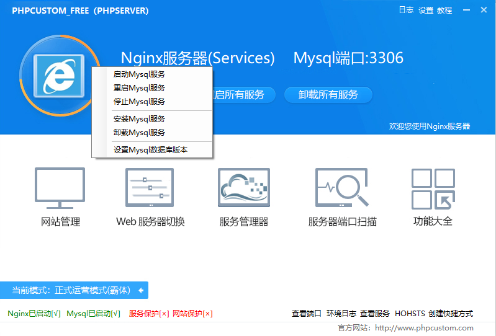Click the 卸载所有服务 button
The width and height of the screenshot is (496, 336).
coord(328,94)
